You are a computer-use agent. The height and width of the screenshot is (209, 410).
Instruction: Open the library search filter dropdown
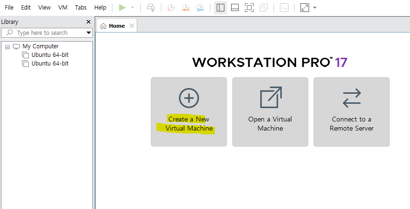click(x=89, y=33)
